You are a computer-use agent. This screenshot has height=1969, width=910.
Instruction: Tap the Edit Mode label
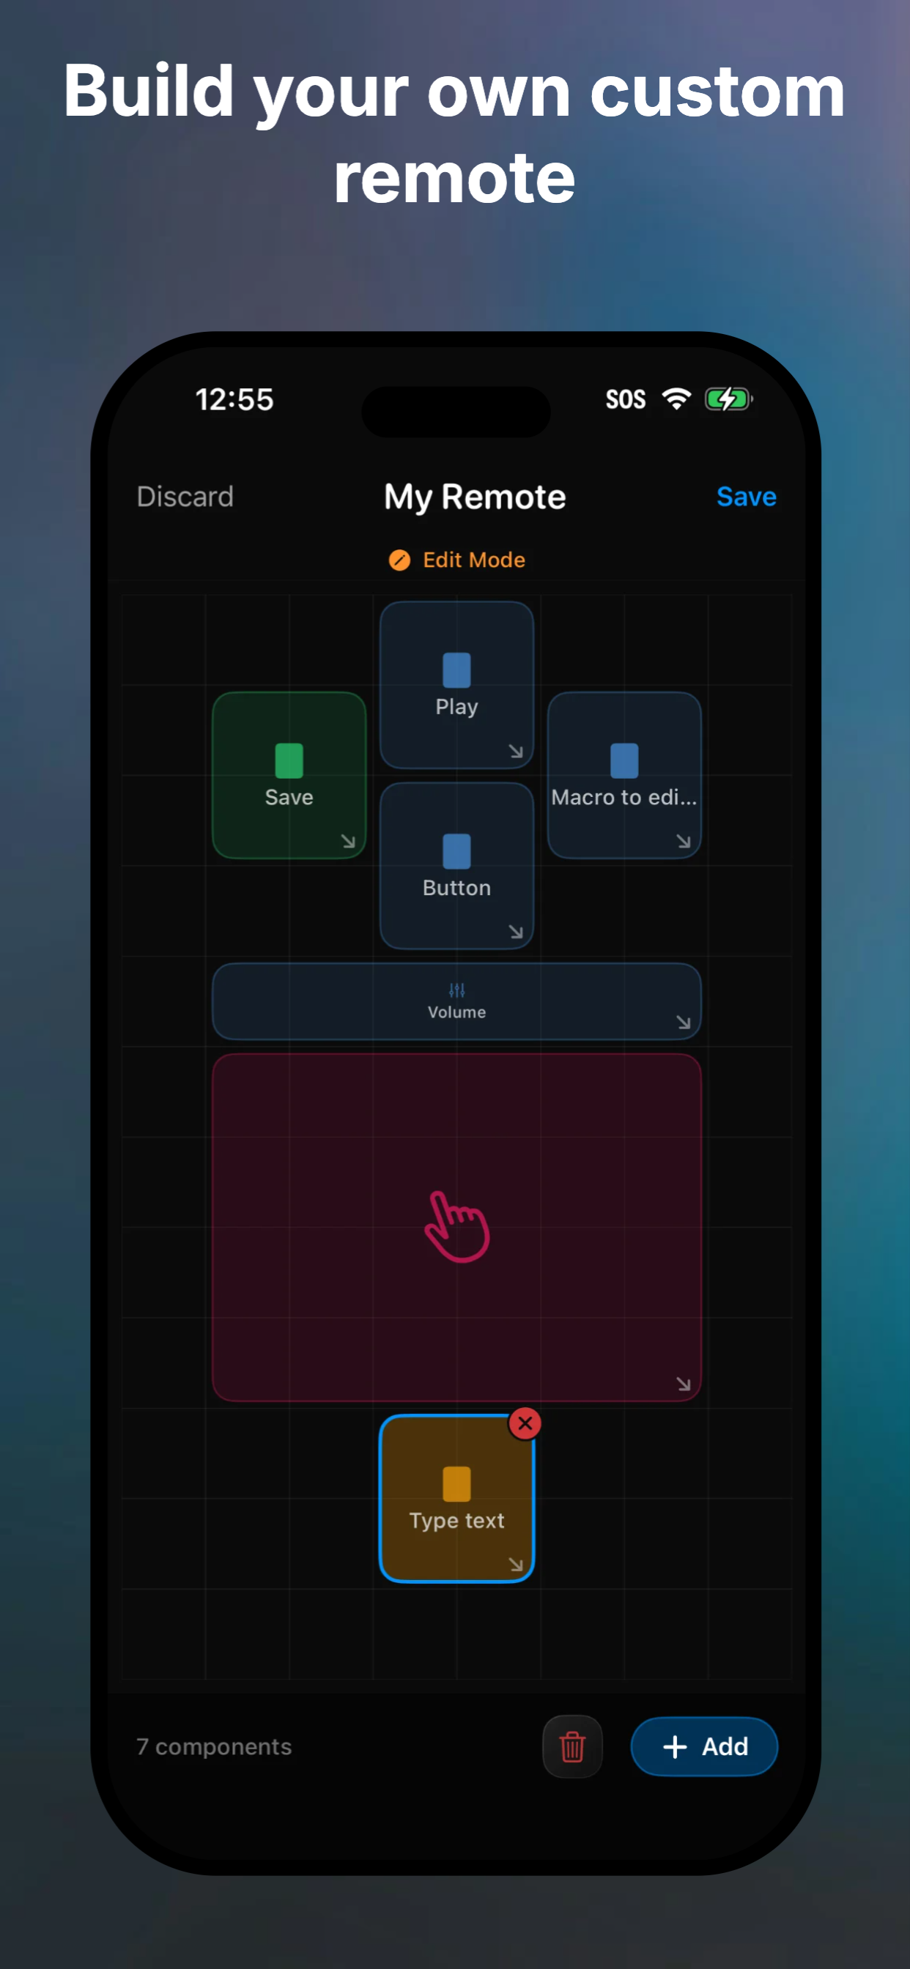(x=474, y=560)
